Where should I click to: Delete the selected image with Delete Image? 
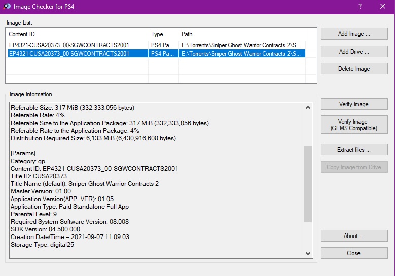coord(354,69)
